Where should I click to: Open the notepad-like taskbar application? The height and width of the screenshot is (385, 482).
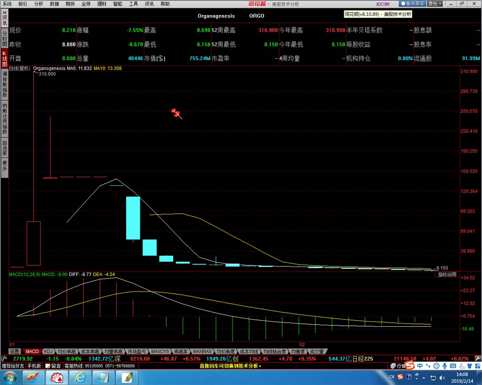[103, 377]
